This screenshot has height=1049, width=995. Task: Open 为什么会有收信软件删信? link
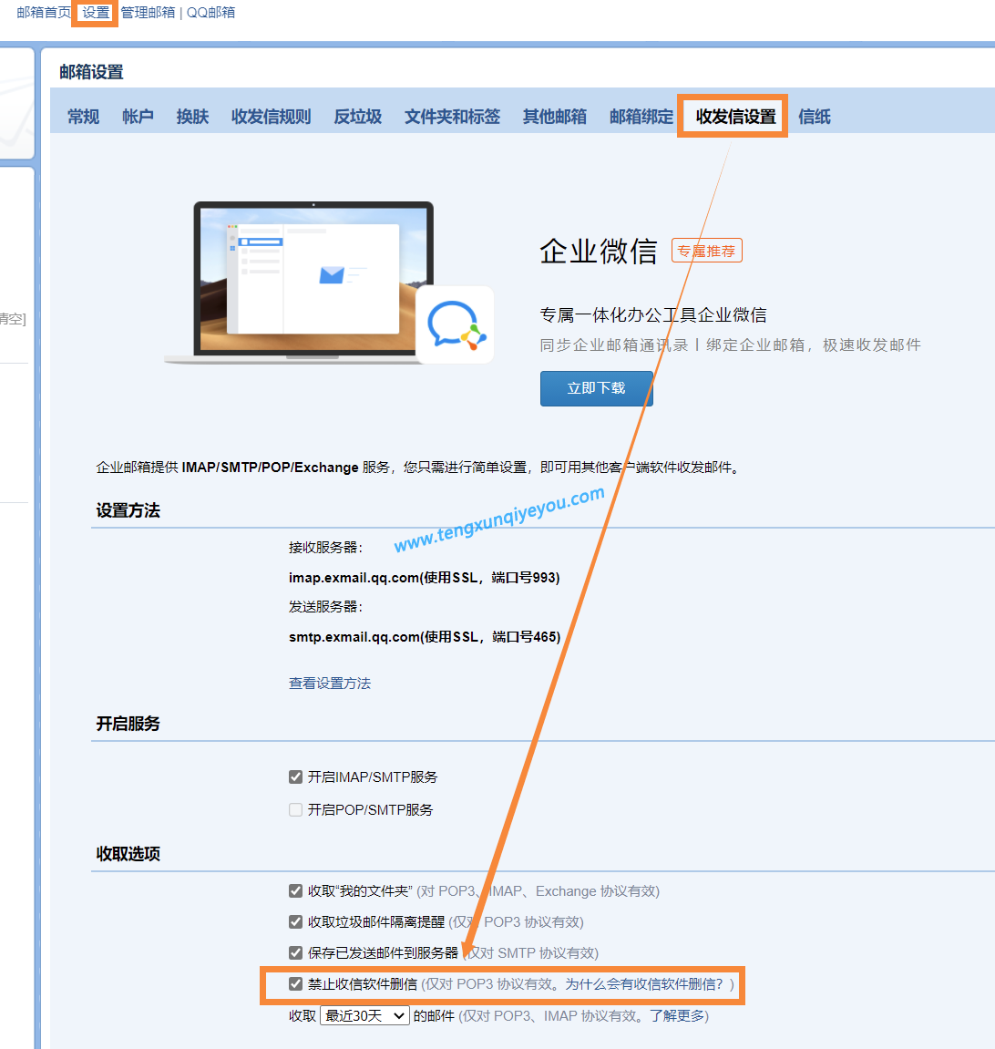[x=644, y=984]
